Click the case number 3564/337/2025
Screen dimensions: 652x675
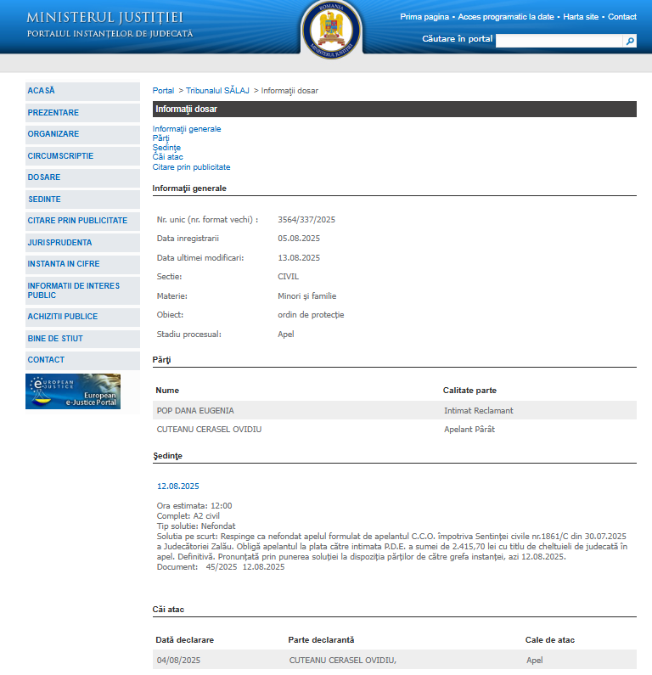(x=306, y=220)
